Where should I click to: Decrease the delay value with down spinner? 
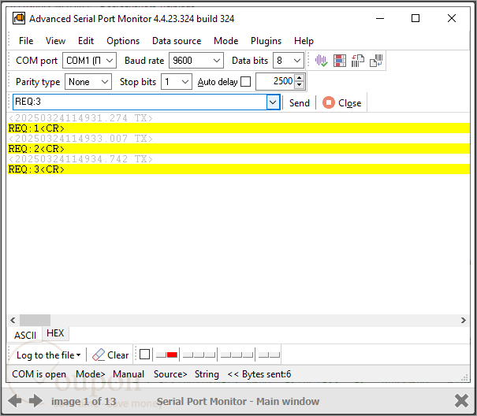(x=300, y=85)
